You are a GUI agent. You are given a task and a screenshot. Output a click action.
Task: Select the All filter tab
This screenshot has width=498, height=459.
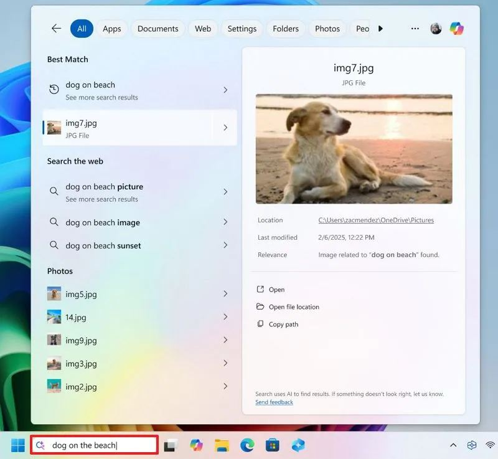coord(82,29)
